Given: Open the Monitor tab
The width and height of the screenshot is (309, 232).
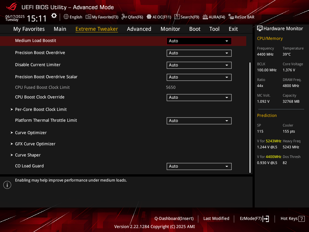Looking at the screenshot, I should (x=170, y=29).
